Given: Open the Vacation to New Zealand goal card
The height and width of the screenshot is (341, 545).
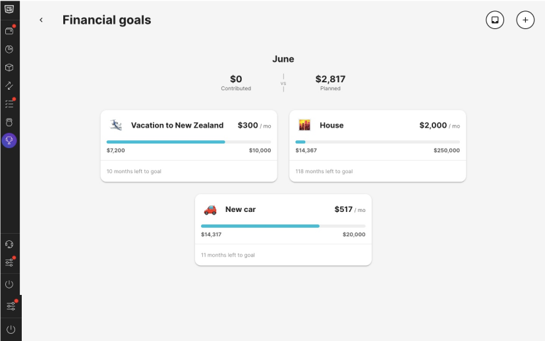Looking at the screenshot, I should click(x=188, y=146).
